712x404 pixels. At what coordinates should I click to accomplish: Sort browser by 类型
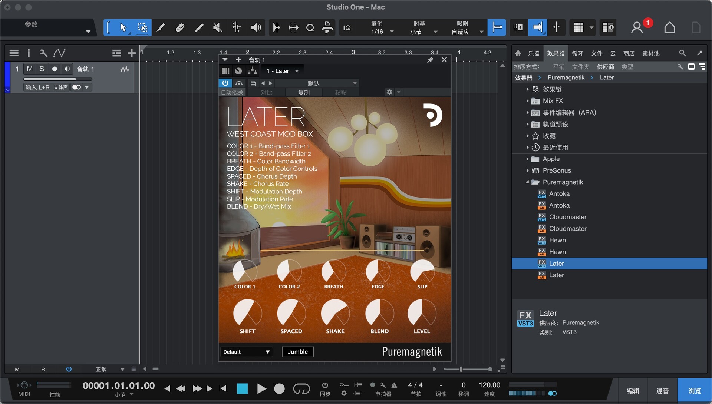(627, 67)
